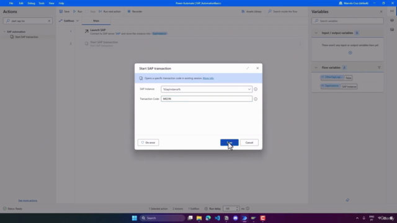
Task: Click the See more actions link
Action: coord(27,201)
